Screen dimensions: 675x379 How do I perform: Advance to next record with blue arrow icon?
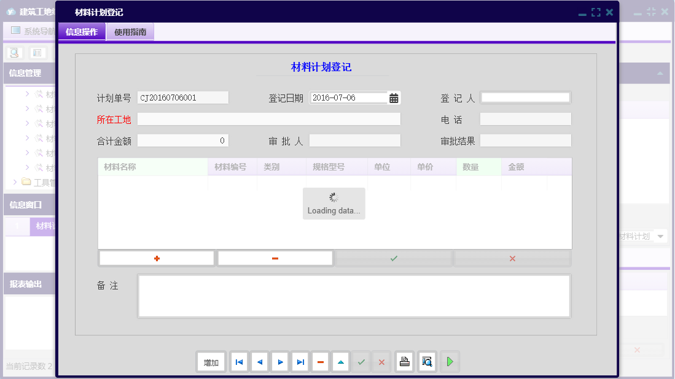tap(279, 362)
